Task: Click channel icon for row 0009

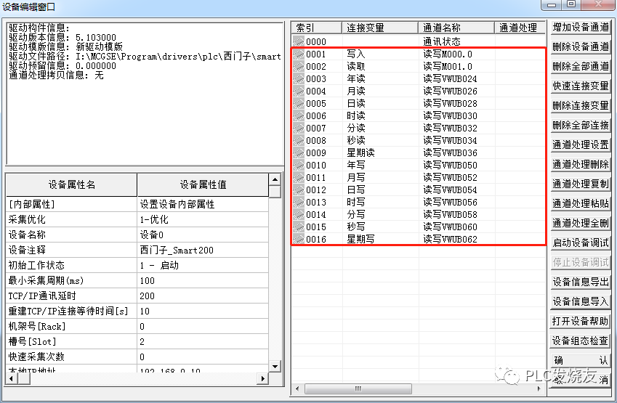Action: pos(299,152)
